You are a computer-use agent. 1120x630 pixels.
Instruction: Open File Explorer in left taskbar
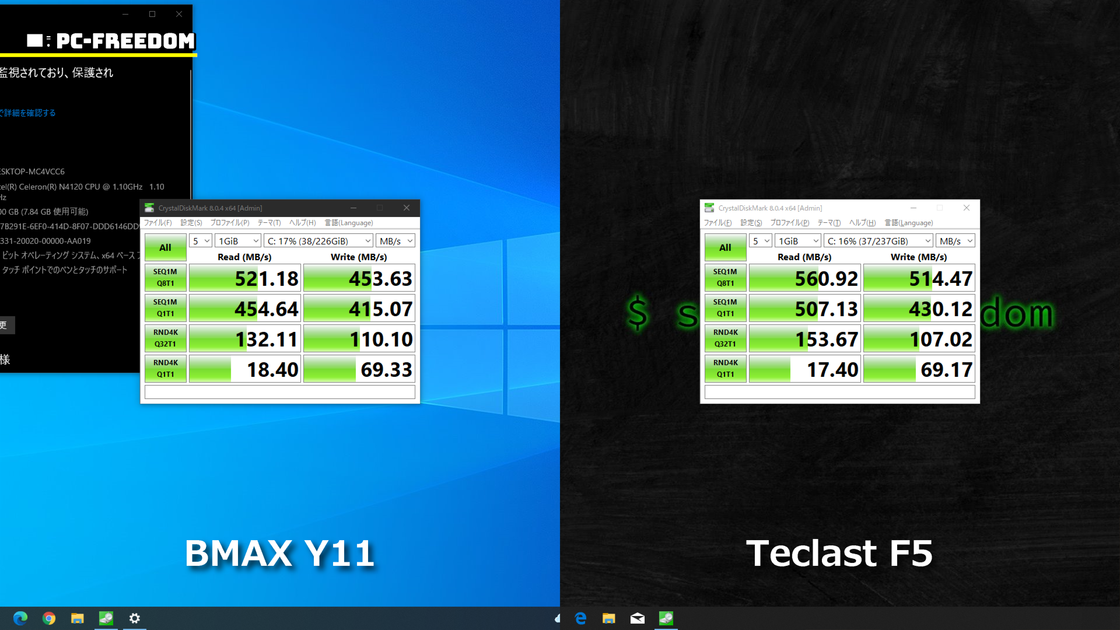(x=77, y=618)
